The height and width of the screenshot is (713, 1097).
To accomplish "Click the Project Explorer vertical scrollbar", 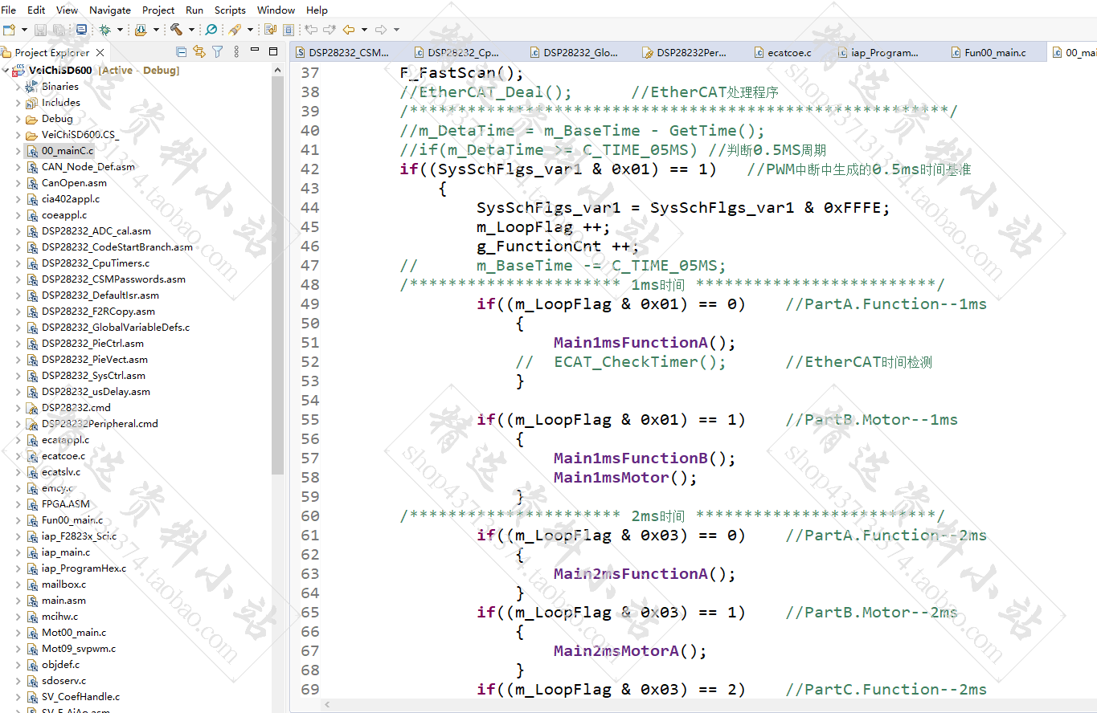I will [x=277, y=277].
